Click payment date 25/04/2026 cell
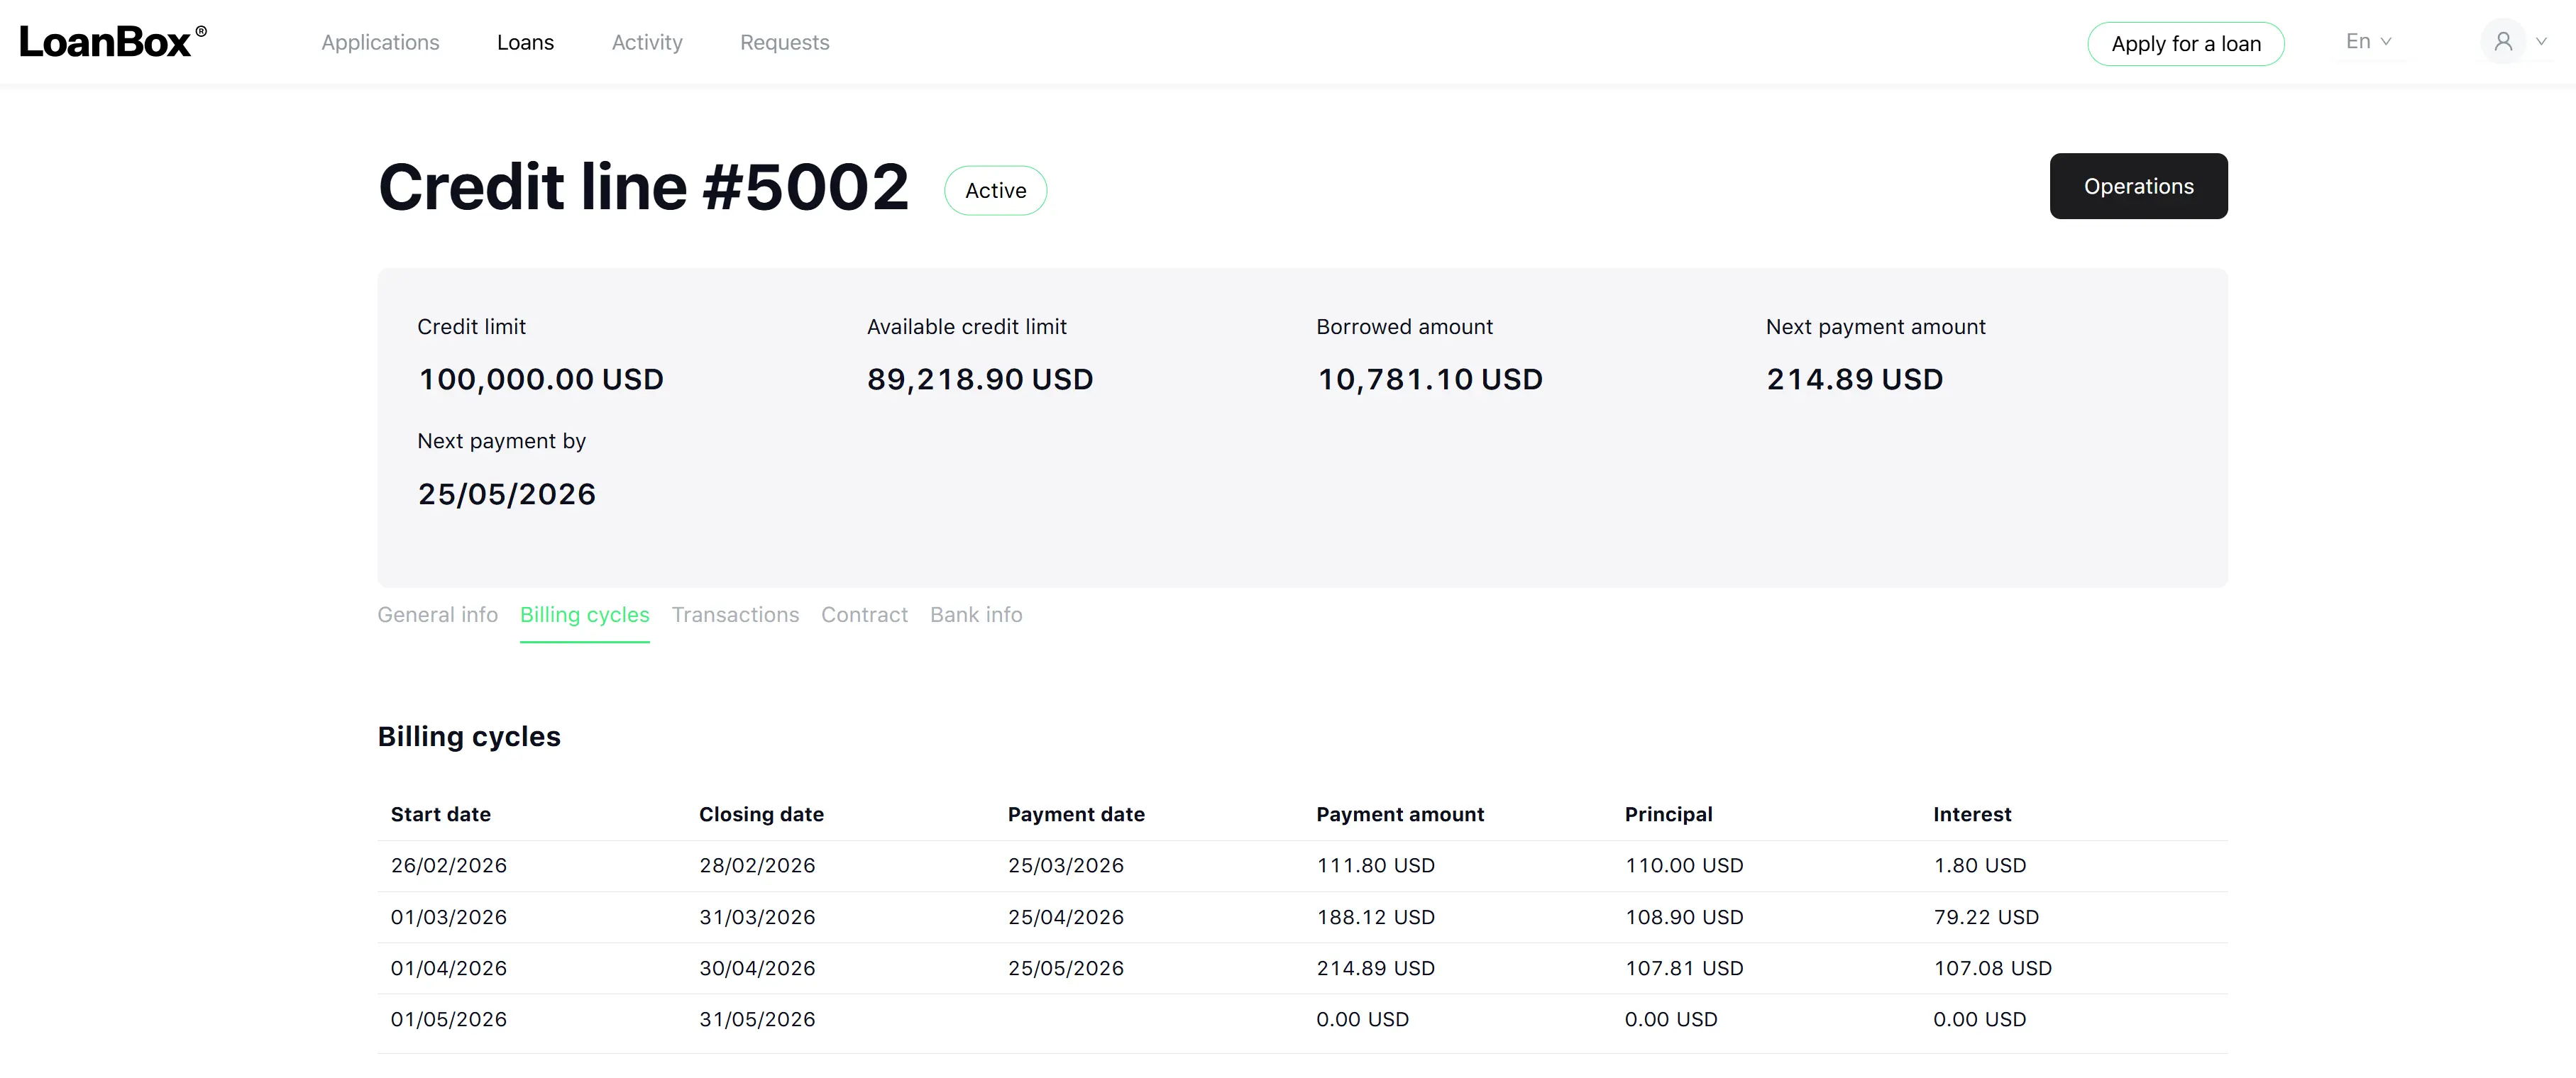 [x=1066, y=917]
